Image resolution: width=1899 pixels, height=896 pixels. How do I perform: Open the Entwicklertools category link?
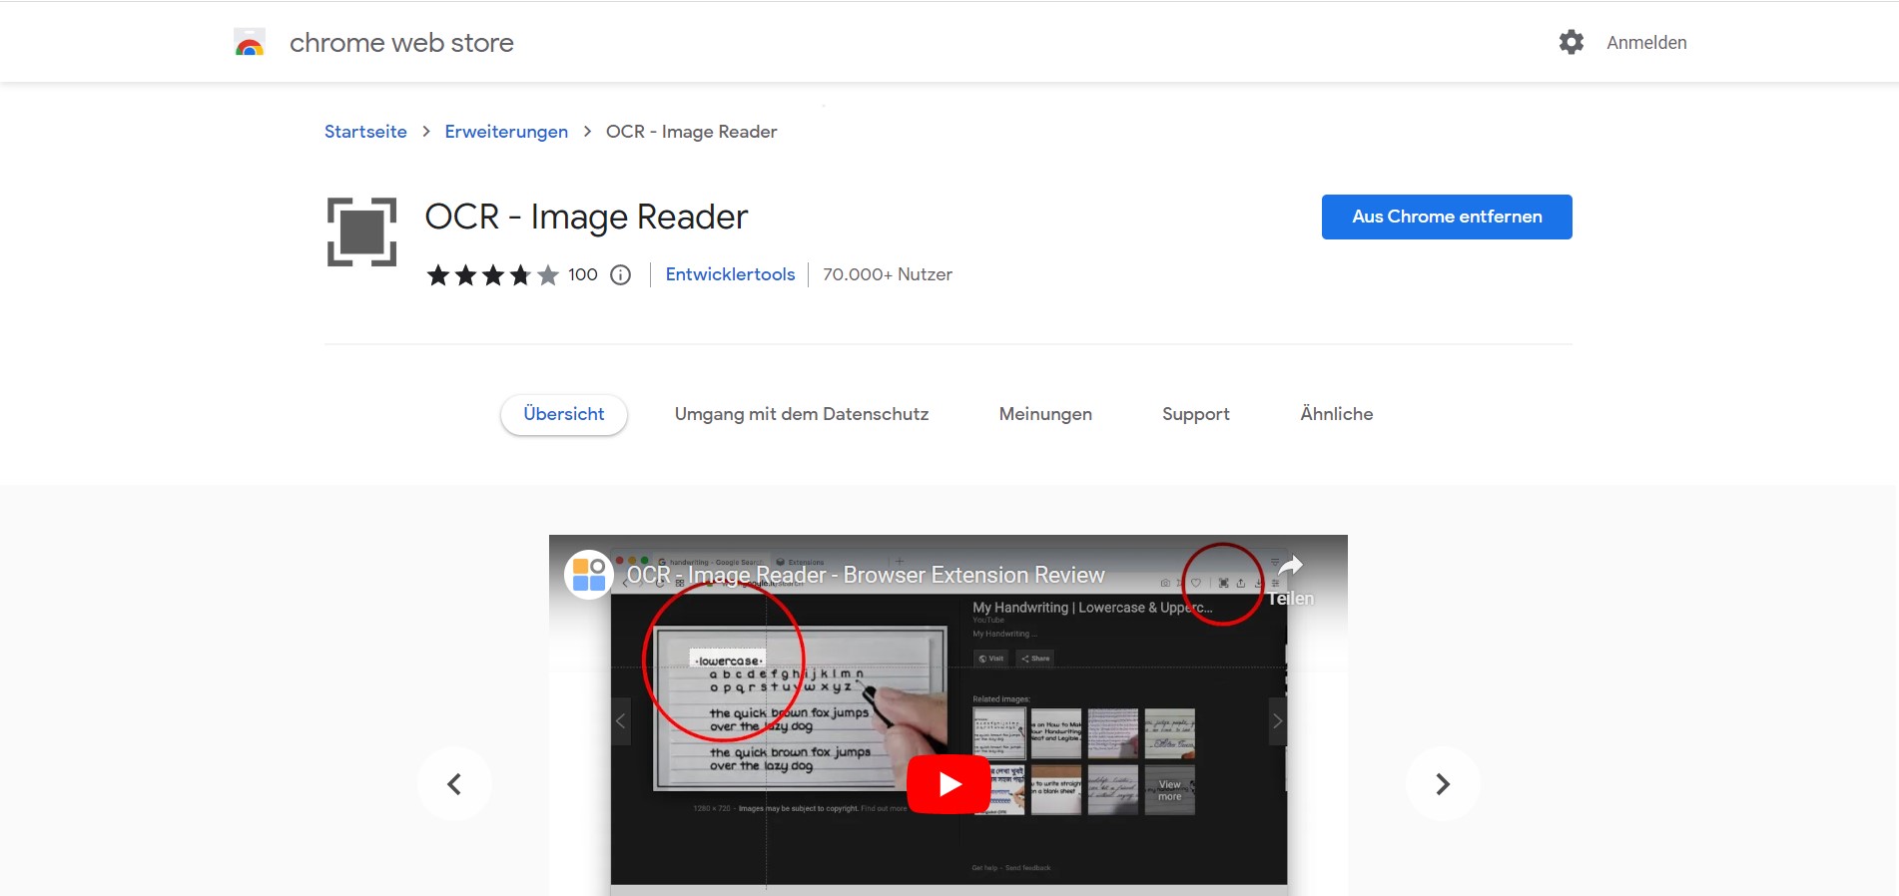pyautogui.click(x=730, y=274)
